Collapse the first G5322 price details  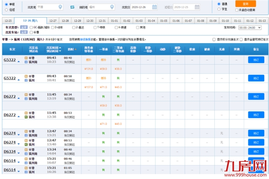19,62
